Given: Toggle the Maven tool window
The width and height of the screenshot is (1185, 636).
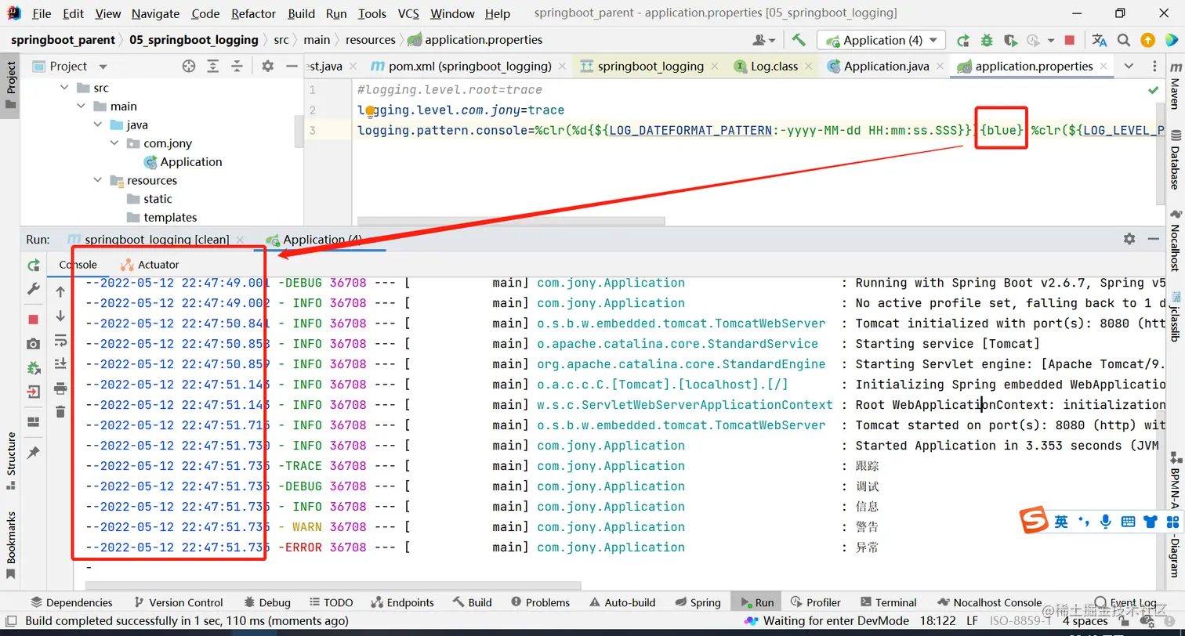Looking at the screenshot, I should (x=1175, y=86).
